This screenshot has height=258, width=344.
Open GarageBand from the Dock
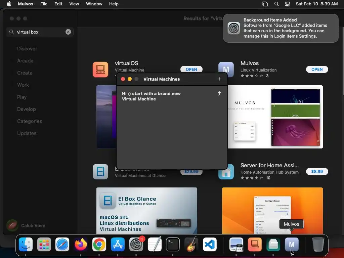click(x=191, y=245)
